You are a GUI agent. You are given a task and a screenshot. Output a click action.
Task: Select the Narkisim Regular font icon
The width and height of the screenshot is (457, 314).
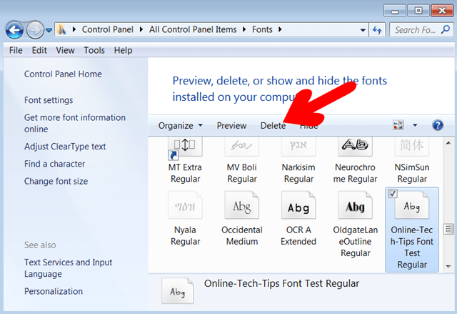(x=298, y=147)
